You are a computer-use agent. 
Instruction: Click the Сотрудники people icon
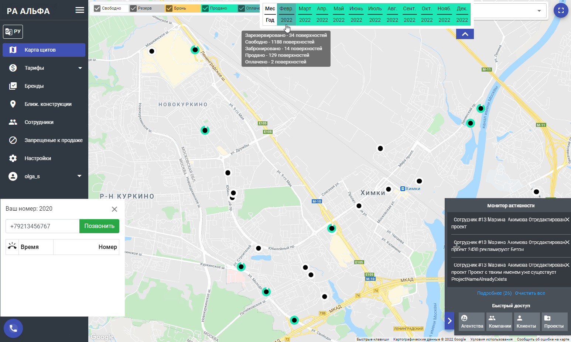[13, 122]
